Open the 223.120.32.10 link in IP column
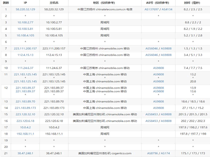The height and width of the screenshot is (157, 210). tap(25, 114)
